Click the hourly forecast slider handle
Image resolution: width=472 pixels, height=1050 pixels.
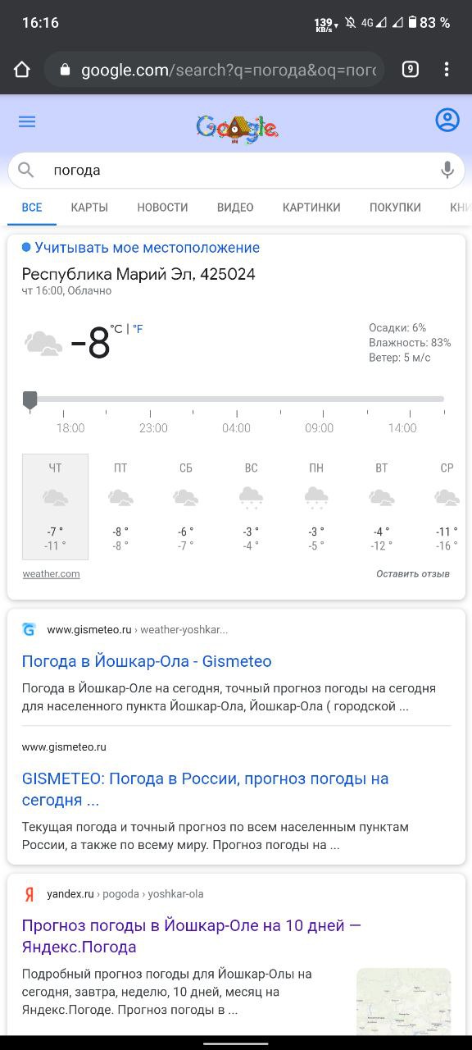30,400
